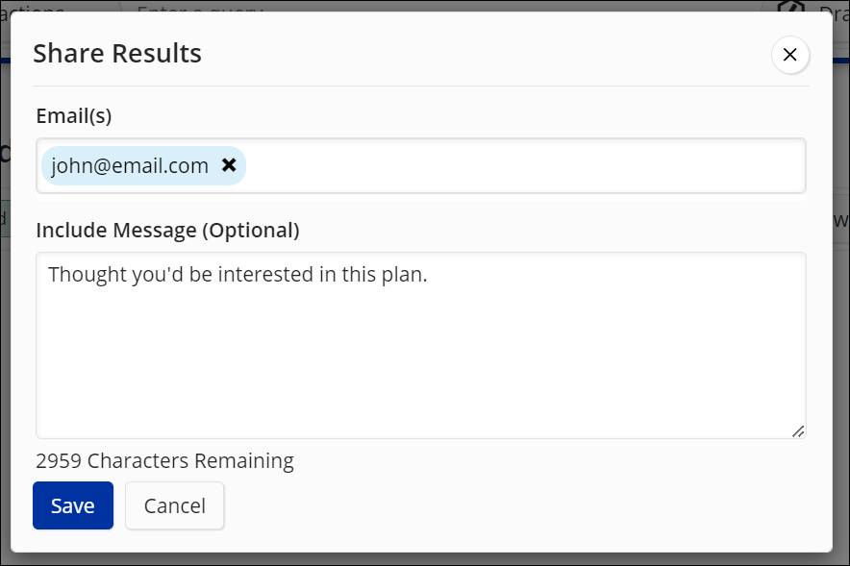Cancel sharing the results

[175, 505]
